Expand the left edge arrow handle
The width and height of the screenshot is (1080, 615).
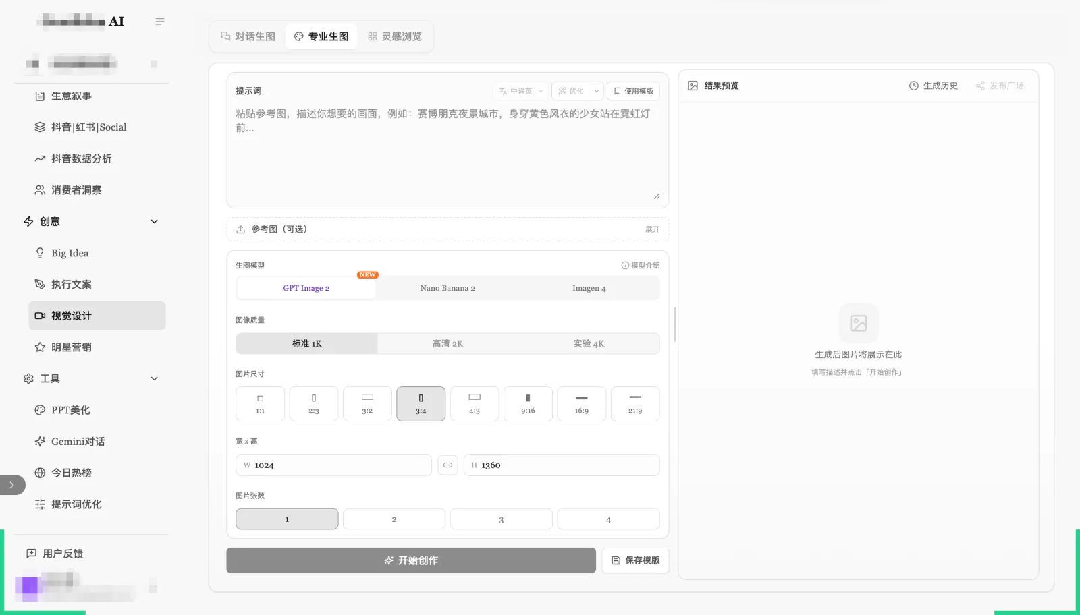12,485
